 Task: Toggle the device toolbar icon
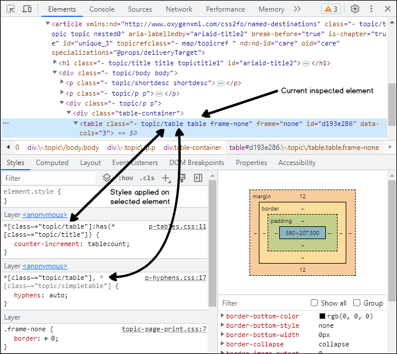[27, 9]
